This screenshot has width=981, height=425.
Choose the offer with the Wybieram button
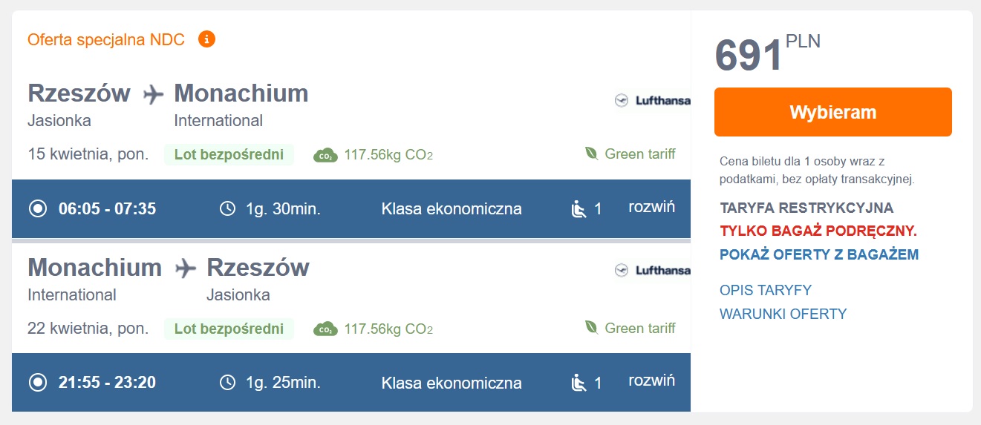(833, 112)
